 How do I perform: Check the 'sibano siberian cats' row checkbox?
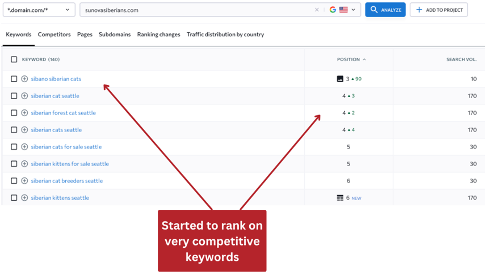click(14, 79)
